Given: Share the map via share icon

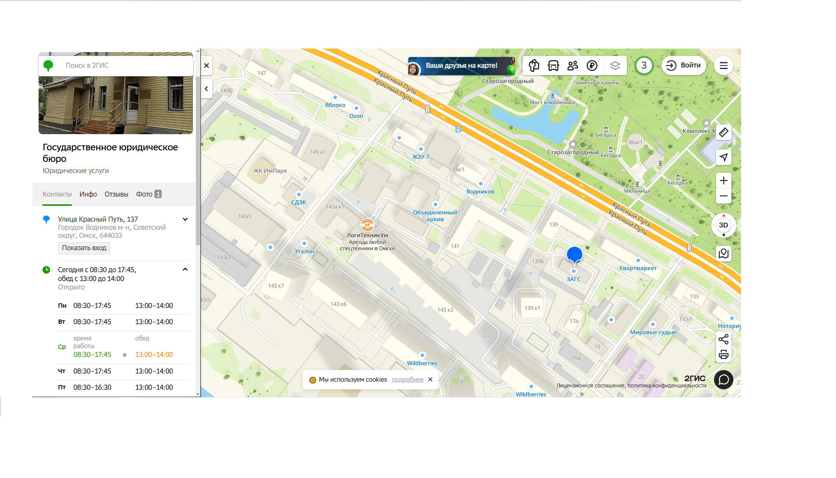Looking at the screenshot, I should [x=724, y=339].
